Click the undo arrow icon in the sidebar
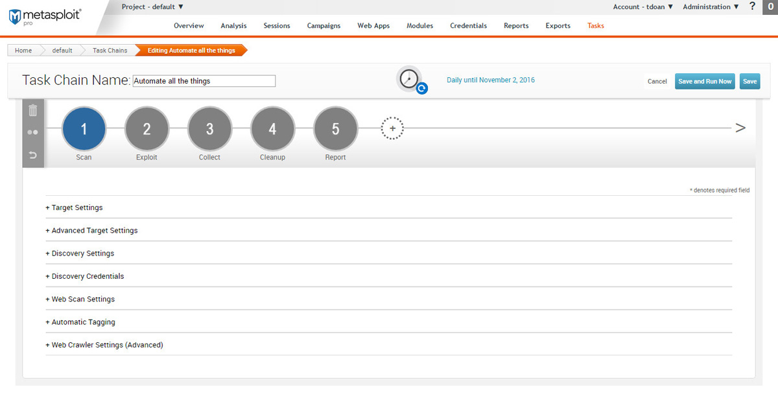The image size is (778, 400). 33,155
